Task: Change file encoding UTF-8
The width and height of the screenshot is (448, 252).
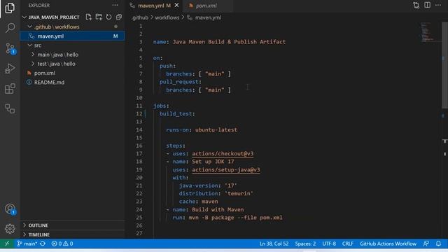Action: [329, 244]
